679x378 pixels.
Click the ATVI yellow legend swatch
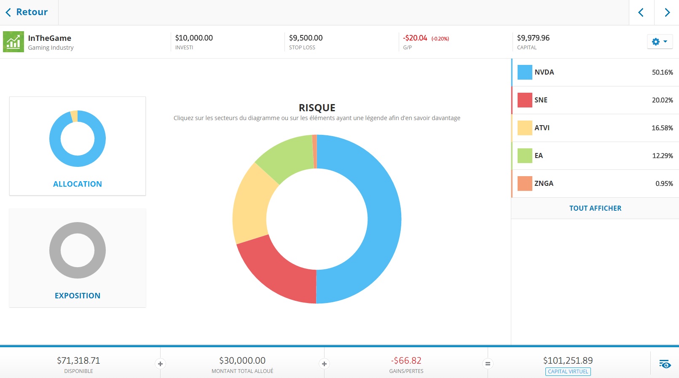coord(525,128)
